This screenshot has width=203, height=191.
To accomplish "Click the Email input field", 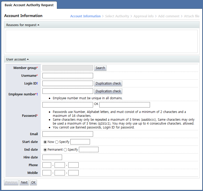I will (x=67, y=134).
